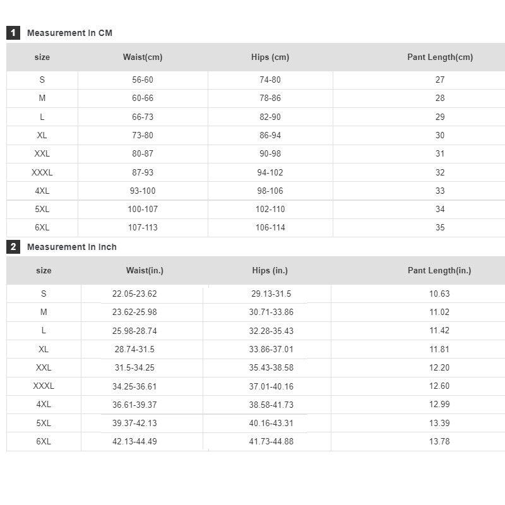Image resolution: width=505 pixels, height=505 pixels.
Task: Click the number 2 section badge
Action: (13, 247)
